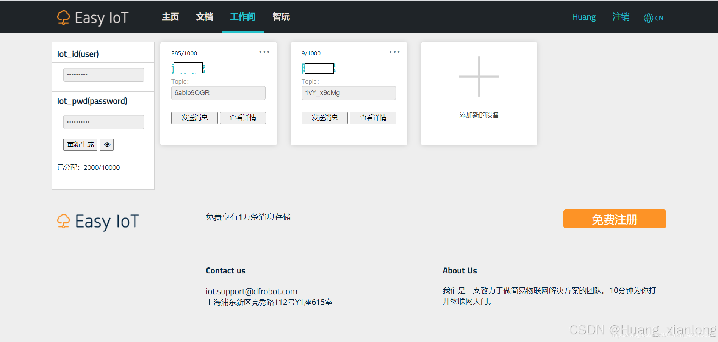Click the 6abIb9OGR topic field
The height and width of the screenshot is (342, 718).
218,93
